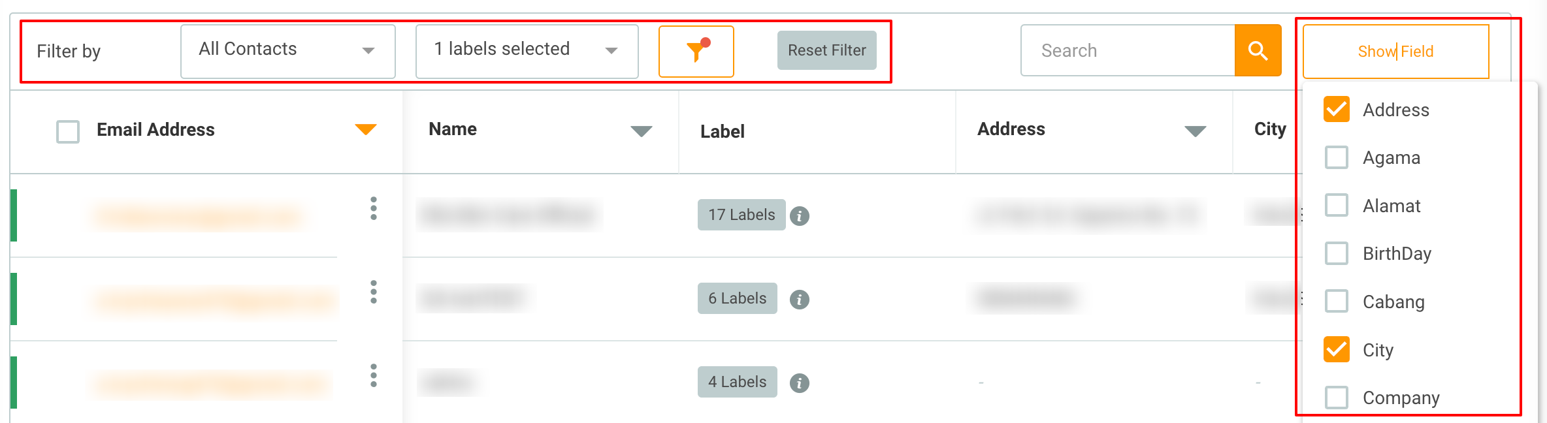Click info icon beside 17 Labels
Viewport: 1547px width, 423px height.
(799, 216)
